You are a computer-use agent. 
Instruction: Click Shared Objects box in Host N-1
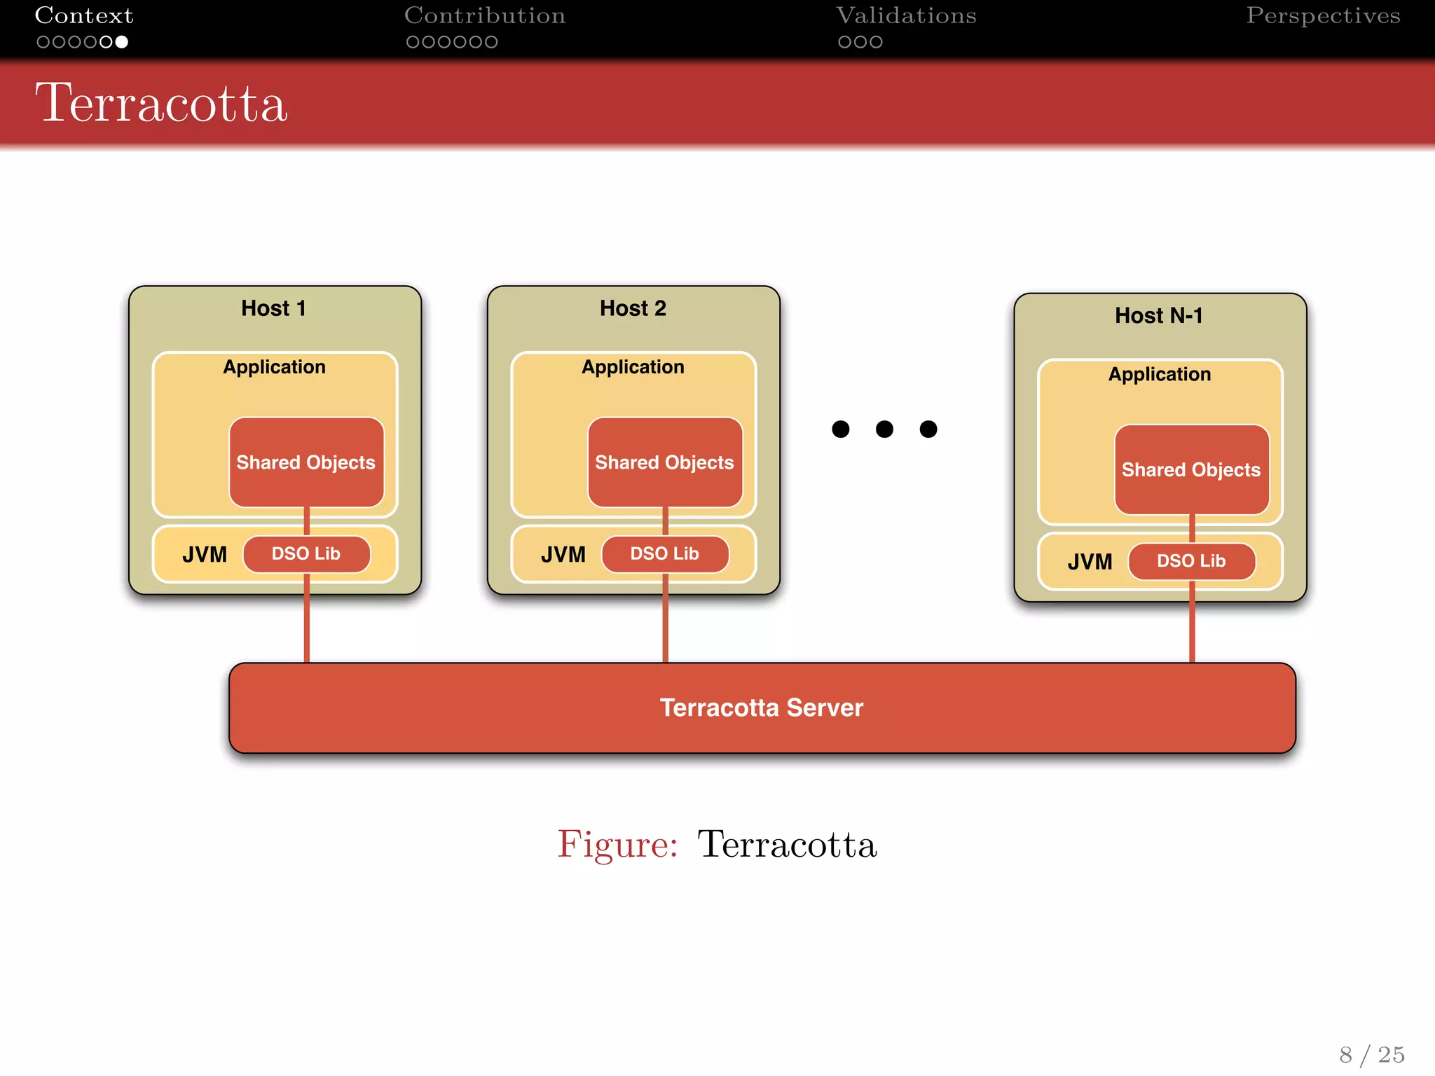(x=1192, y=469)
